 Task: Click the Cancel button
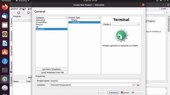125,93
